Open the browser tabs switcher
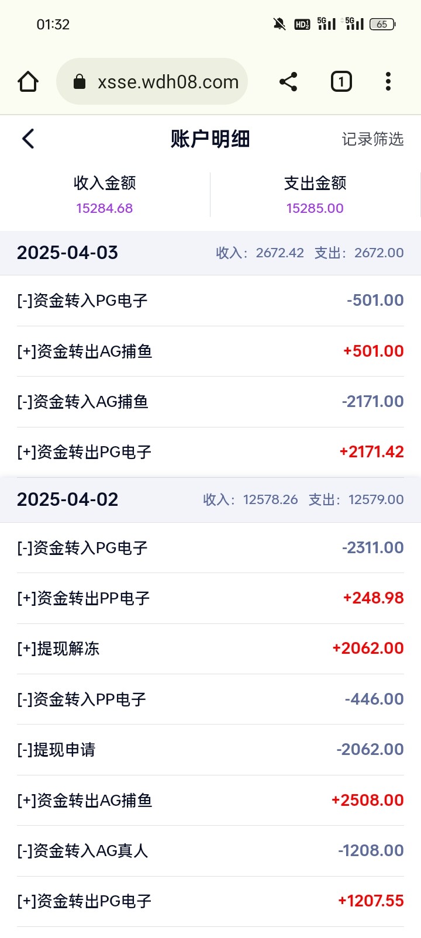Viewport: 421px width, 938px height. [x=341, y=82]
